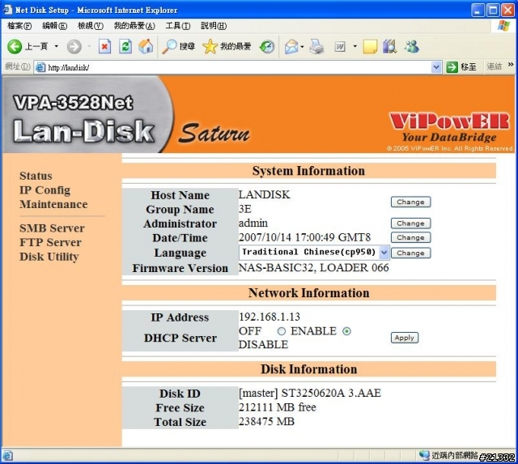Expand the address bar dropdown
The width and height of the screenshot is (518, 464).
[436, 67]
